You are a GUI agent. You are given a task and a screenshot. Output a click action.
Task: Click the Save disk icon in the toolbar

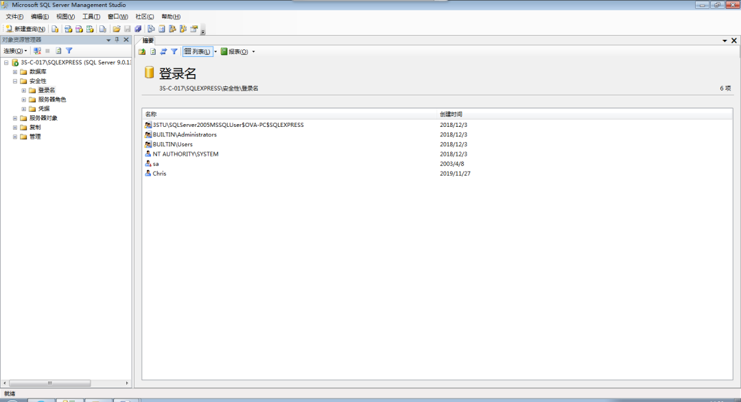click(127, 29)
